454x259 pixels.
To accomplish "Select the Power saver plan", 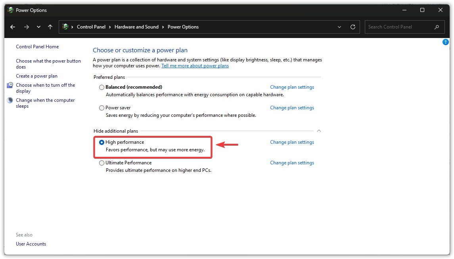I will pos(102,108).
